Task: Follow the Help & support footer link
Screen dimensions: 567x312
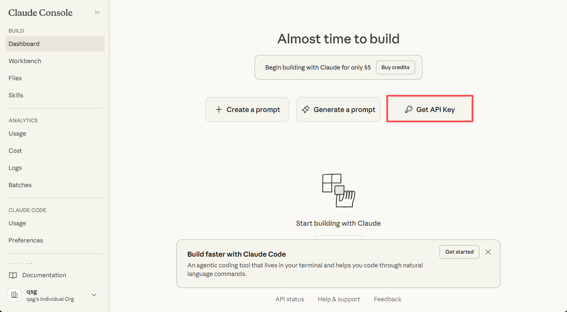Action: 339,299
